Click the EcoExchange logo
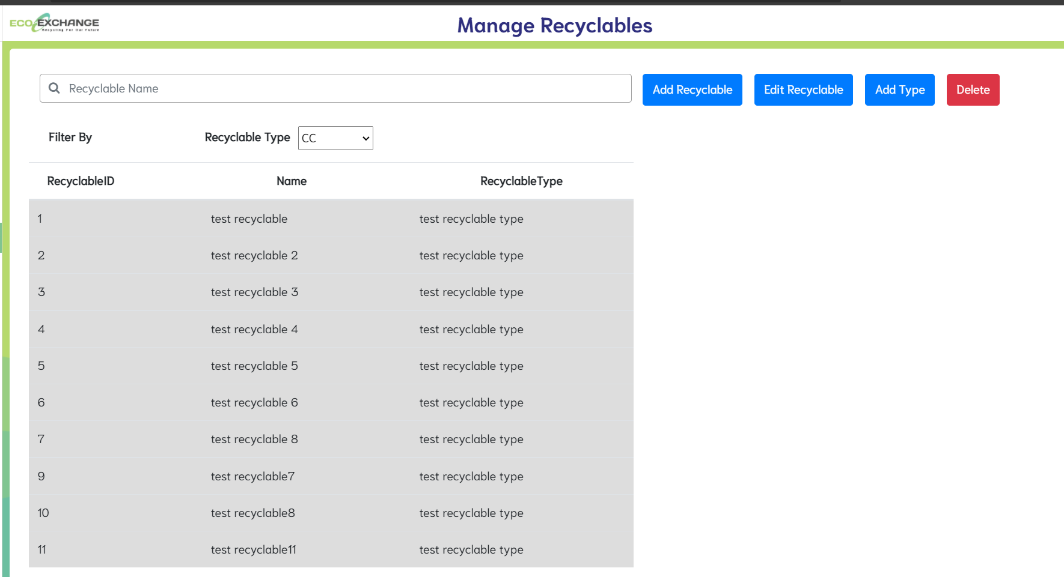Screen dimensions: 1064x577 click(x=54, y=23)
